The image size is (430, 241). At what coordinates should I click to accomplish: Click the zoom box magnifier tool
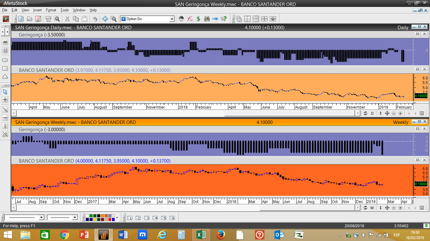coord(113,19)
